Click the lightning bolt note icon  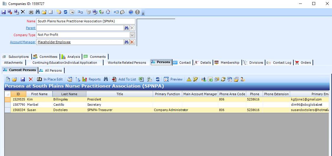click(195, 79)
